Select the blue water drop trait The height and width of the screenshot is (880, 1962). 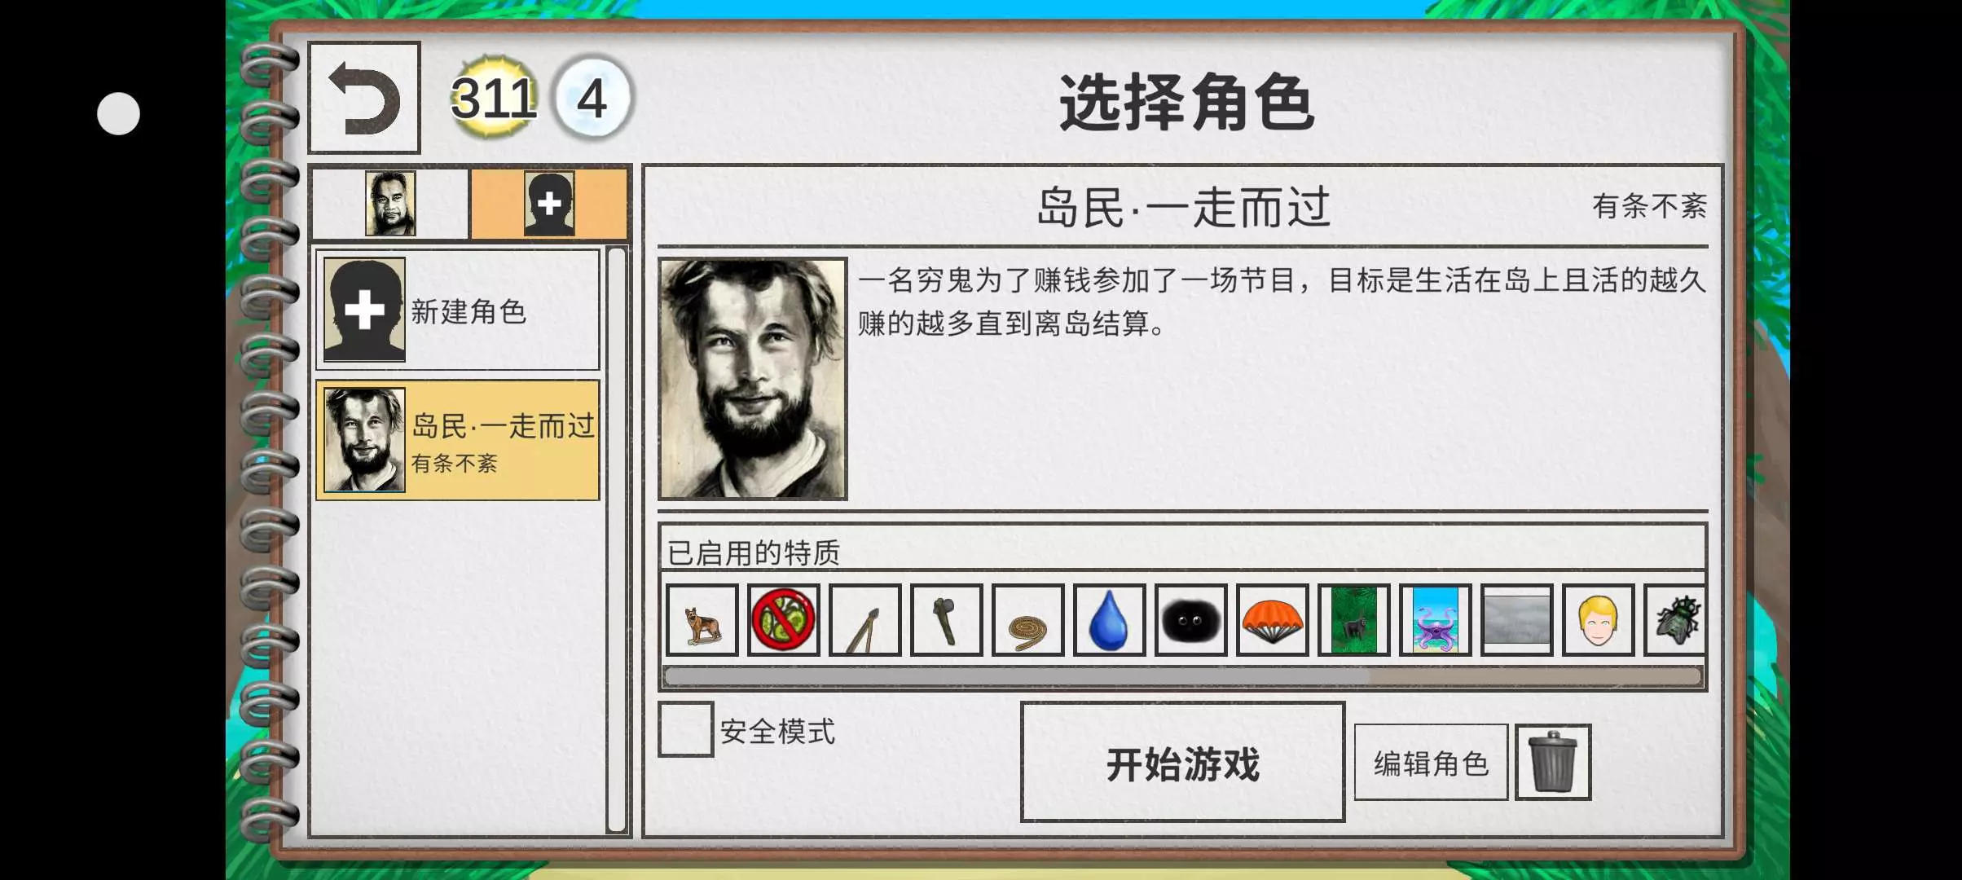1109,620
